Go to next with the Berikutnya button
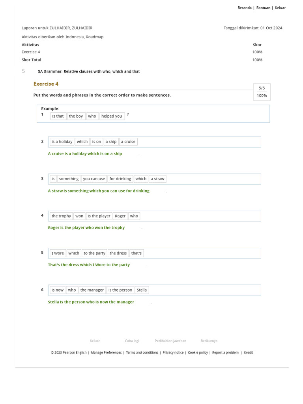Screen dimensions: 303x404 point(209,341)
